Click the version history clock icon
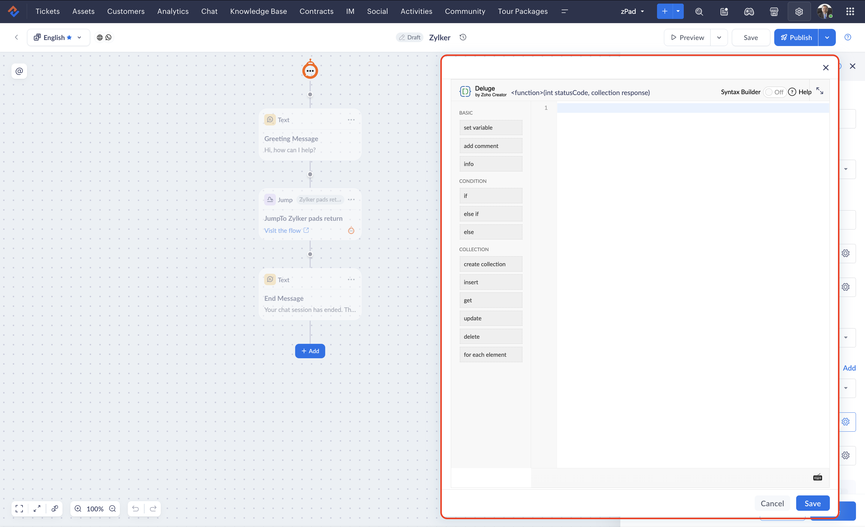This screenshot has height=527, width=865. 463,37
